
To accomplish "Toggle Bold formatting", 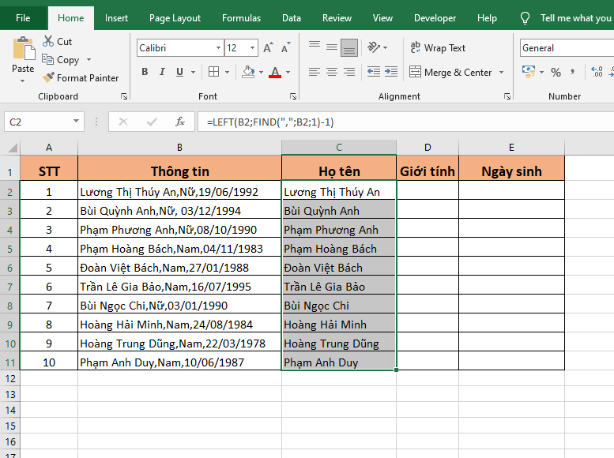I will (x=145, y=73).
